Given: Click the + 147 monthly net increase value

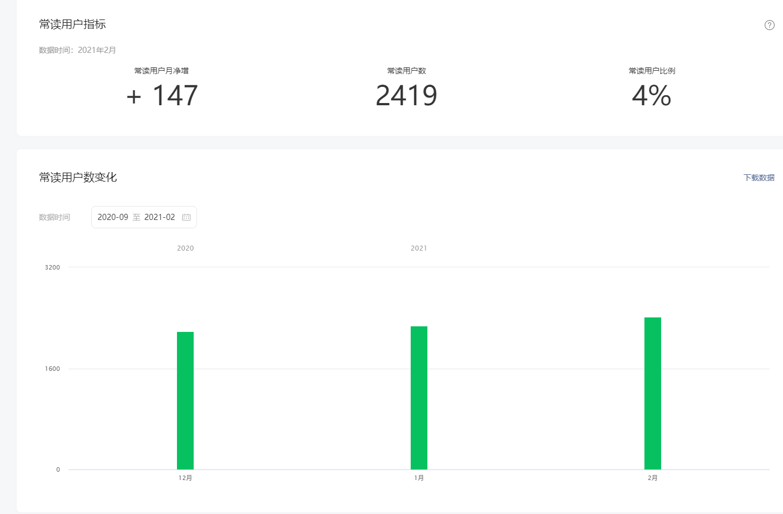Looking at the screenshot, I should pos(162,95).
